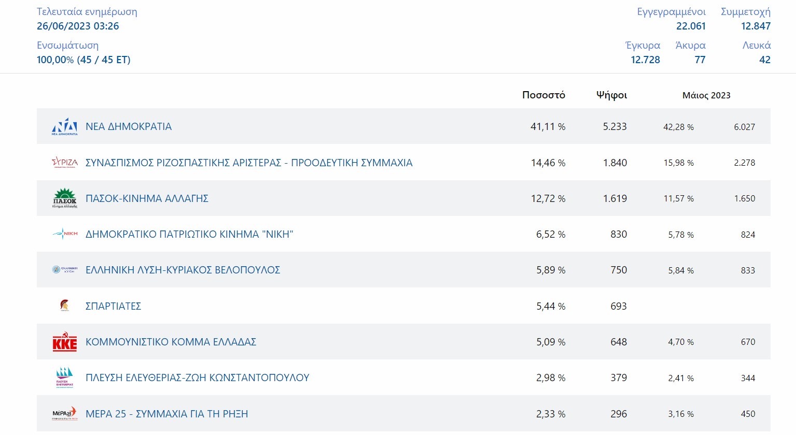Select the 77 invalid votes value
This screenshot has height=435, width=796.
tap(700, 60)
